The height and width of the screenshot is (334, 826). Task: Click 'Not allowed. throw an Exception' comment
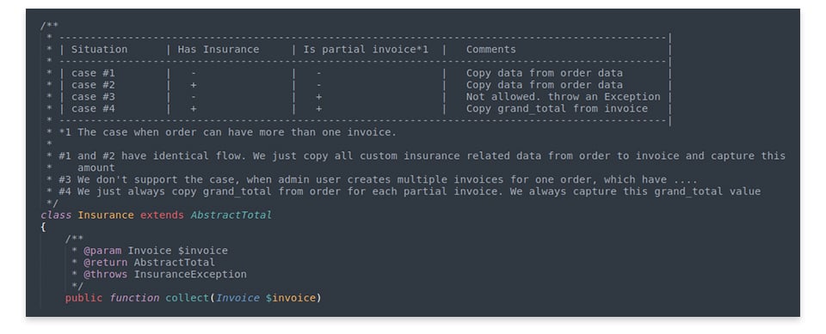tap(563, 97)
